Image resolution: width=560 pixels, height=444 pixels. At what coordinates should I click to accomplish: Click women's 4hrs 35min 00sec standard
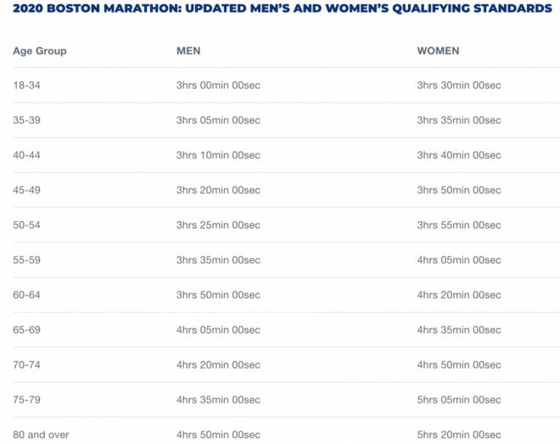[459, 330]
